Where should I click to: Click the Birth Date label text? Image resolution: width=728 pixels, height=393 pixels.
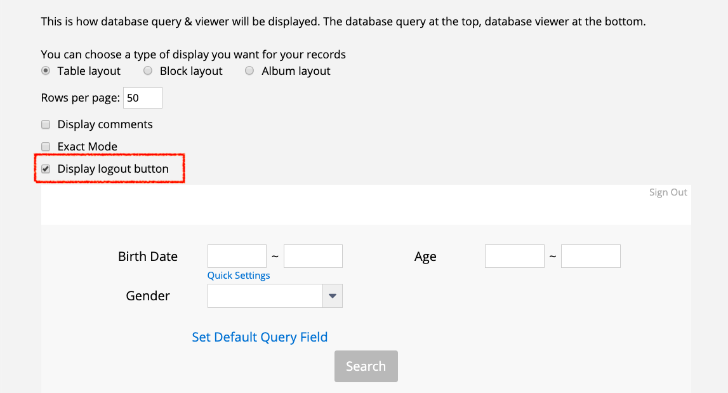(x=148, y=256)
